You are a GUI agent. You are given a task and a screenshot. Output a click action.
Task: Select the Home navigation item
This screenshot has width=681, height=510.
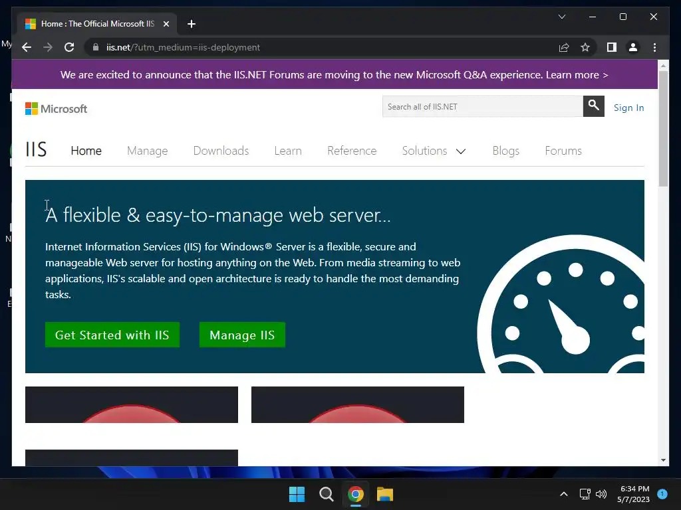86,151
